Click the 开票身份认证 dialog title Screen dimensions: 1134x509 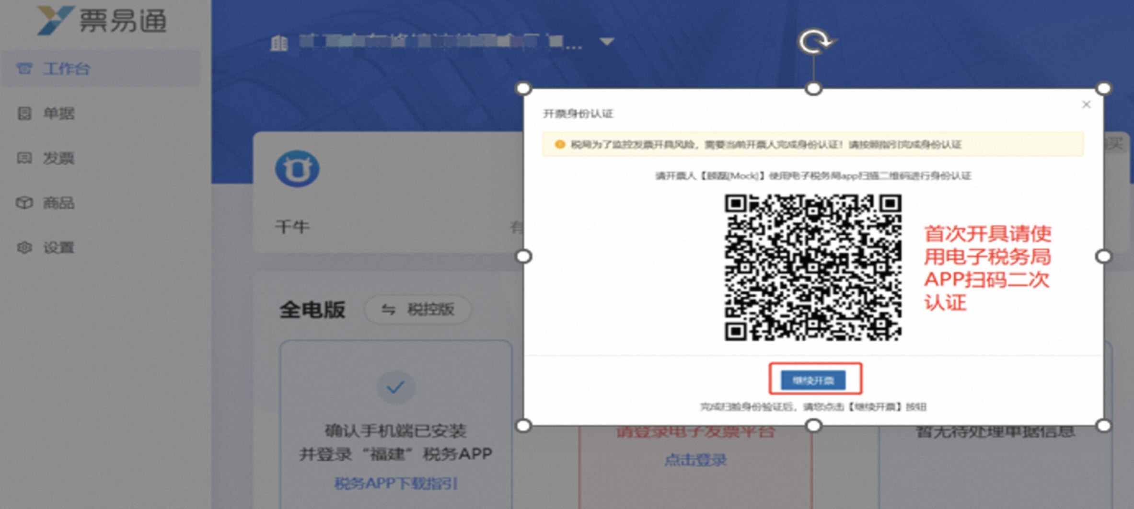[x=578, y=114]
